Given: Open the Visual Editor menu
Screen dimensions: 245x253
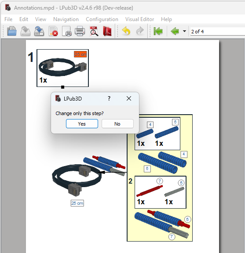Looking at the screenshot, I should (139, 19).
